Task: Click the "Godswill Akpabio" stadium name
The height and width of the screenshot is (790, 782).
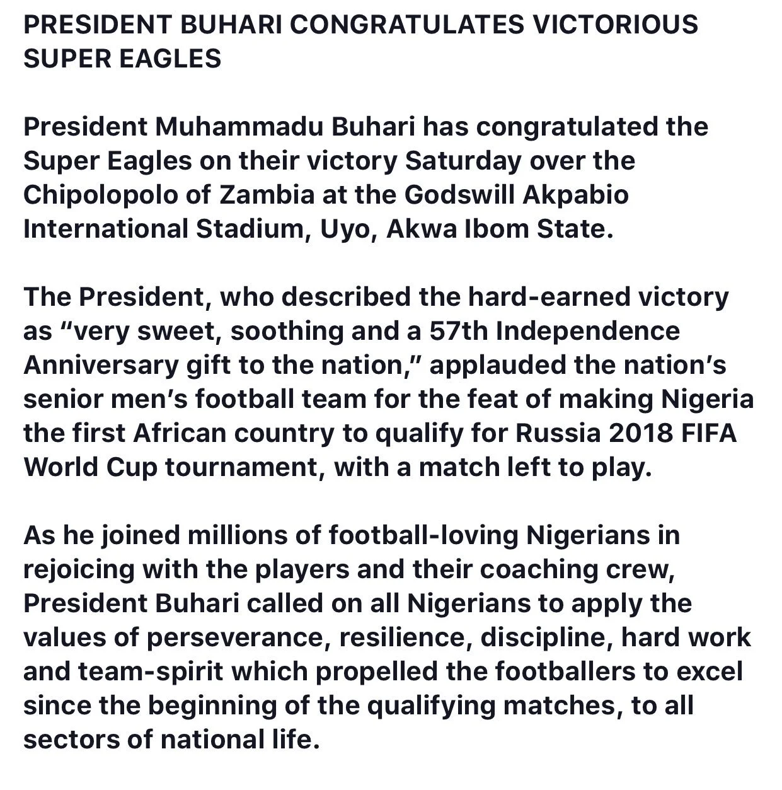Action: 516,195
